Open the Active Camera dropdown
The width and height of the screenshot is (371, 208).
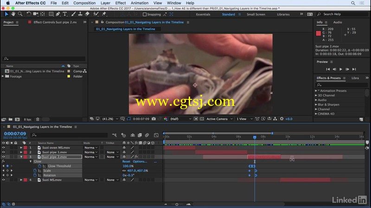tap(219, 119)
